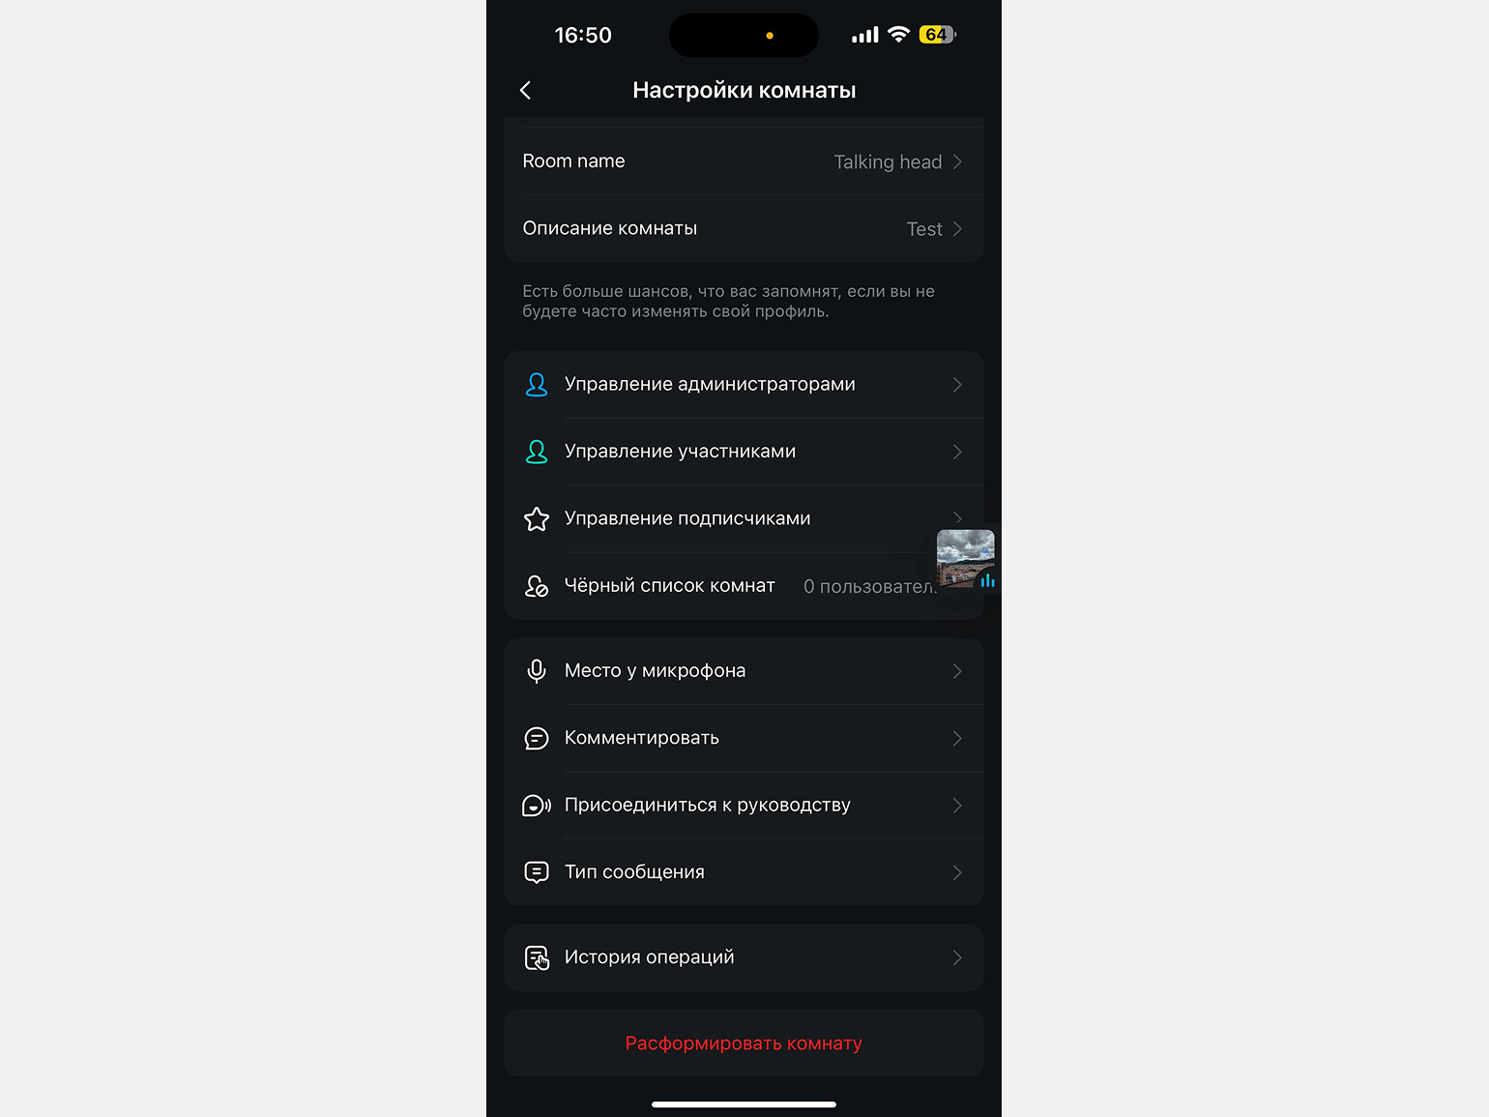Expand the Room name chevron
Screen dimensions: 1489x1117
click(957, 162)
